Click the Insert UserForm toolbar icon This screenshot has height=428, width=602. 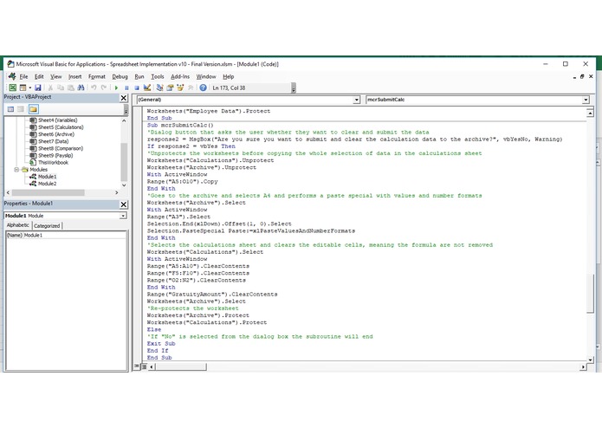23,88
